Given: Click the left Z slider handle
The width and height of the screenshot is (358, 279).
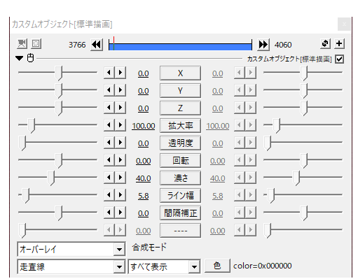Looking at the screenshot, I should (x=59, y=108).
